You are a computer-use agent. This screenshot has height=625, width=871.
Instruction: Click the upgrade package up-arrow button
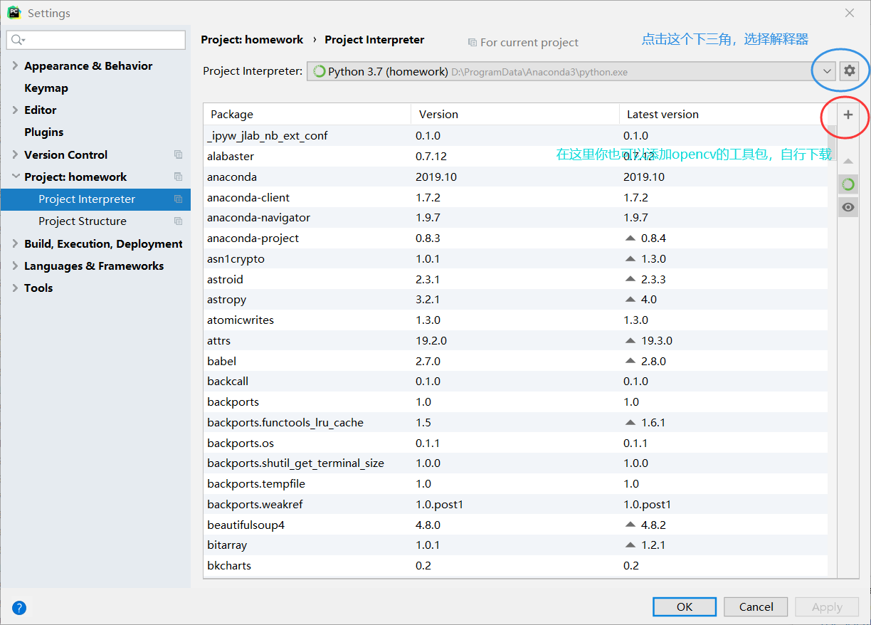pos(848,162)
